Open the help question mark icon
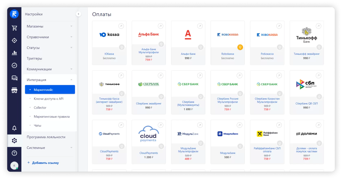Viewport: 342px width, 179px height. [x=14, y=153]
